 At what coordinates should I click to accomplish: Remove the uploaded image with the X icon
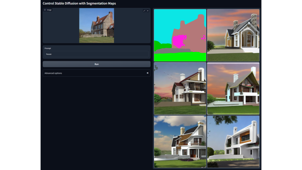tap(148, 11)
